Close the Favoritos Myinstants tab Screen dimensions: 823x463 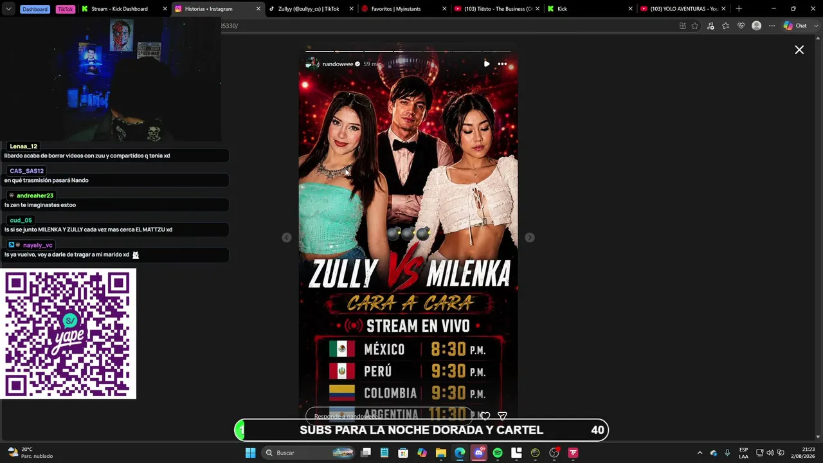(444, 9)
